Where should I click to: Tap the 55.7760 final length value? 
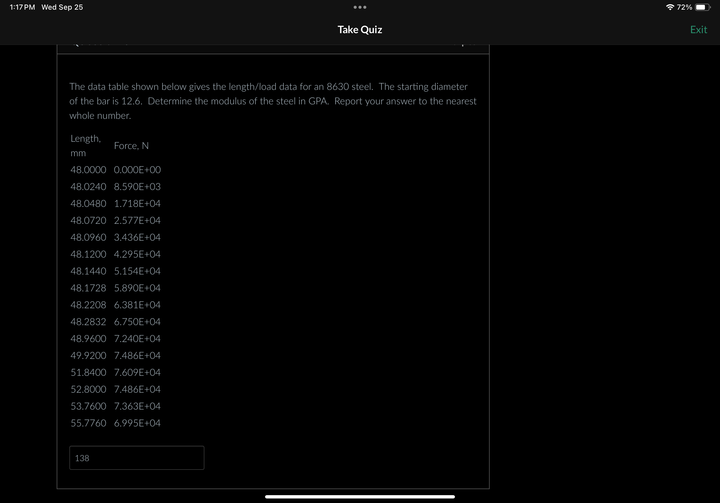tap(88, 423)
